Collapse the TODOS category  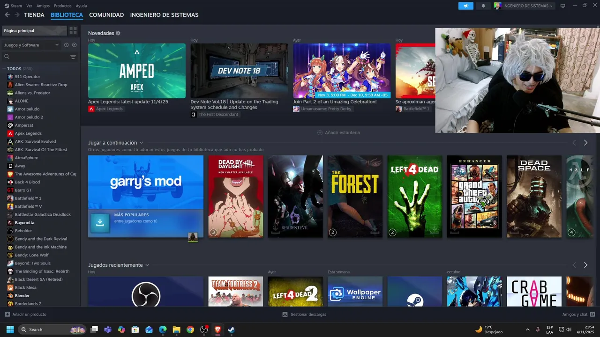(x=4, y=69)
